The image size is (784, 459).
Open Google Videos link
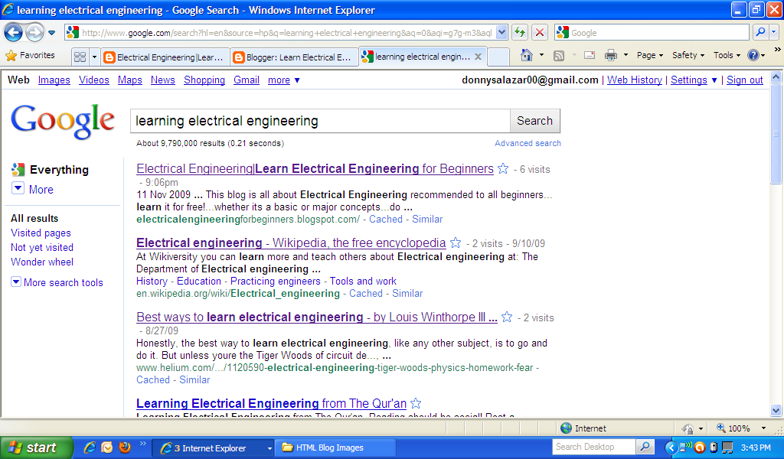tap(94, 80)
